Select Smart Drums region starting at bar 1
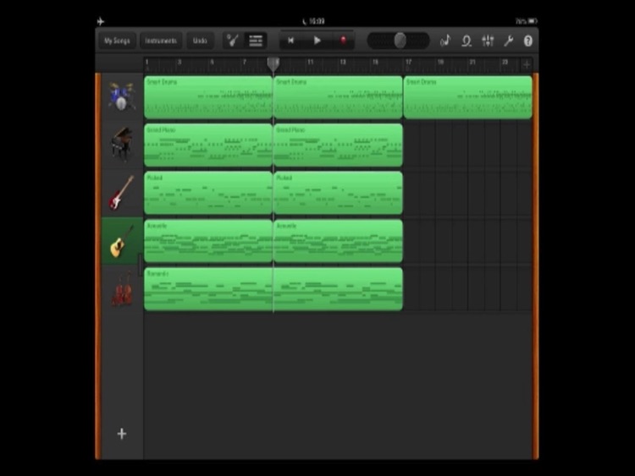Viewport: 635px width, 476px height. [208, 97]
